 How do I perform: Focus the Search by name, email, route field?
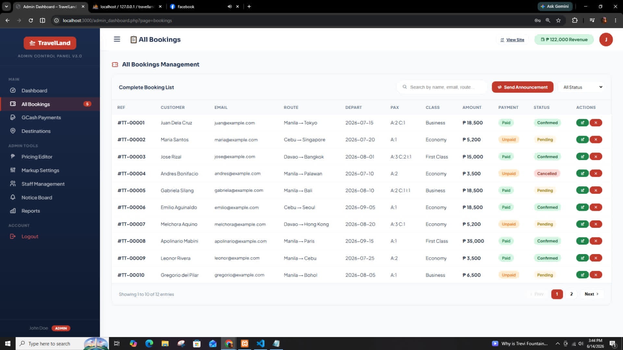pos(442,87)
